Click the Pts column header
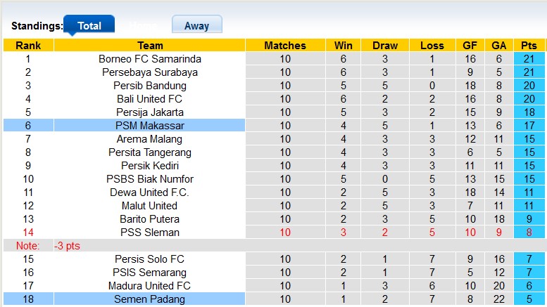Viewport: 547px width, 307px height. (529, 46)
